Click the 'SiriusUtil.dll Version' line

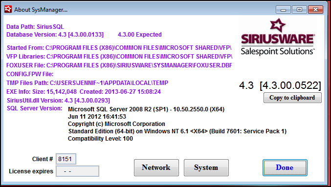tap(58, 101)
